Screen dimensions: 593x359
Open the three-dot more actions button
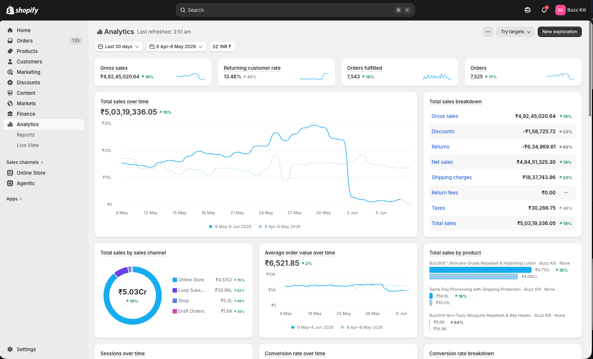[488, 32]
